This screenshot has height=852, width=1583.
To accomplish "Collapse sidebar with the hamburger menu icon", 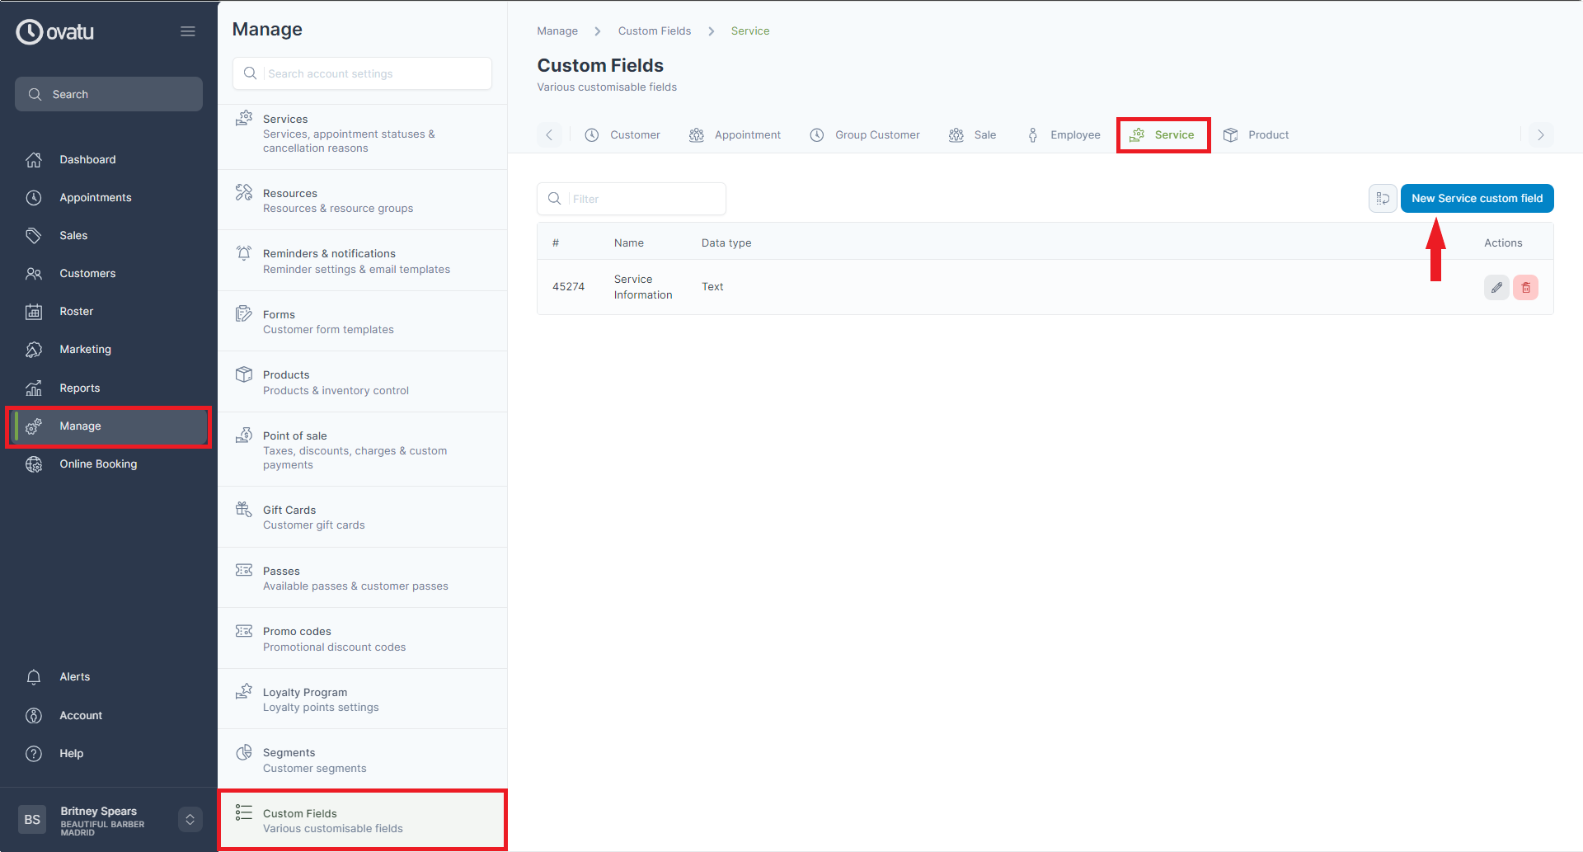I will [x=188, y=31].
